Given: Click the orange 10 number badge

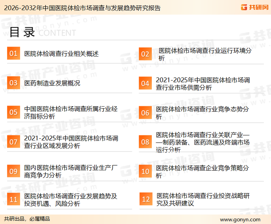Looking at the screenshot, I should coord(145,171).
